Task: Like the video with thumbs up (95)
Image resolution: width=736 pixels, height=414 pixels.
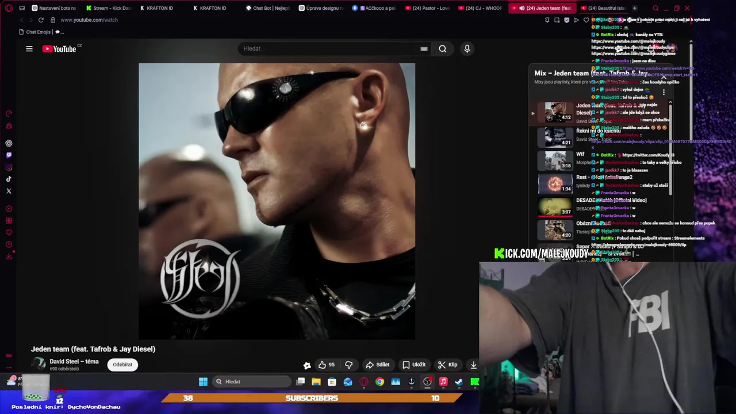Action: click(326, 365)
